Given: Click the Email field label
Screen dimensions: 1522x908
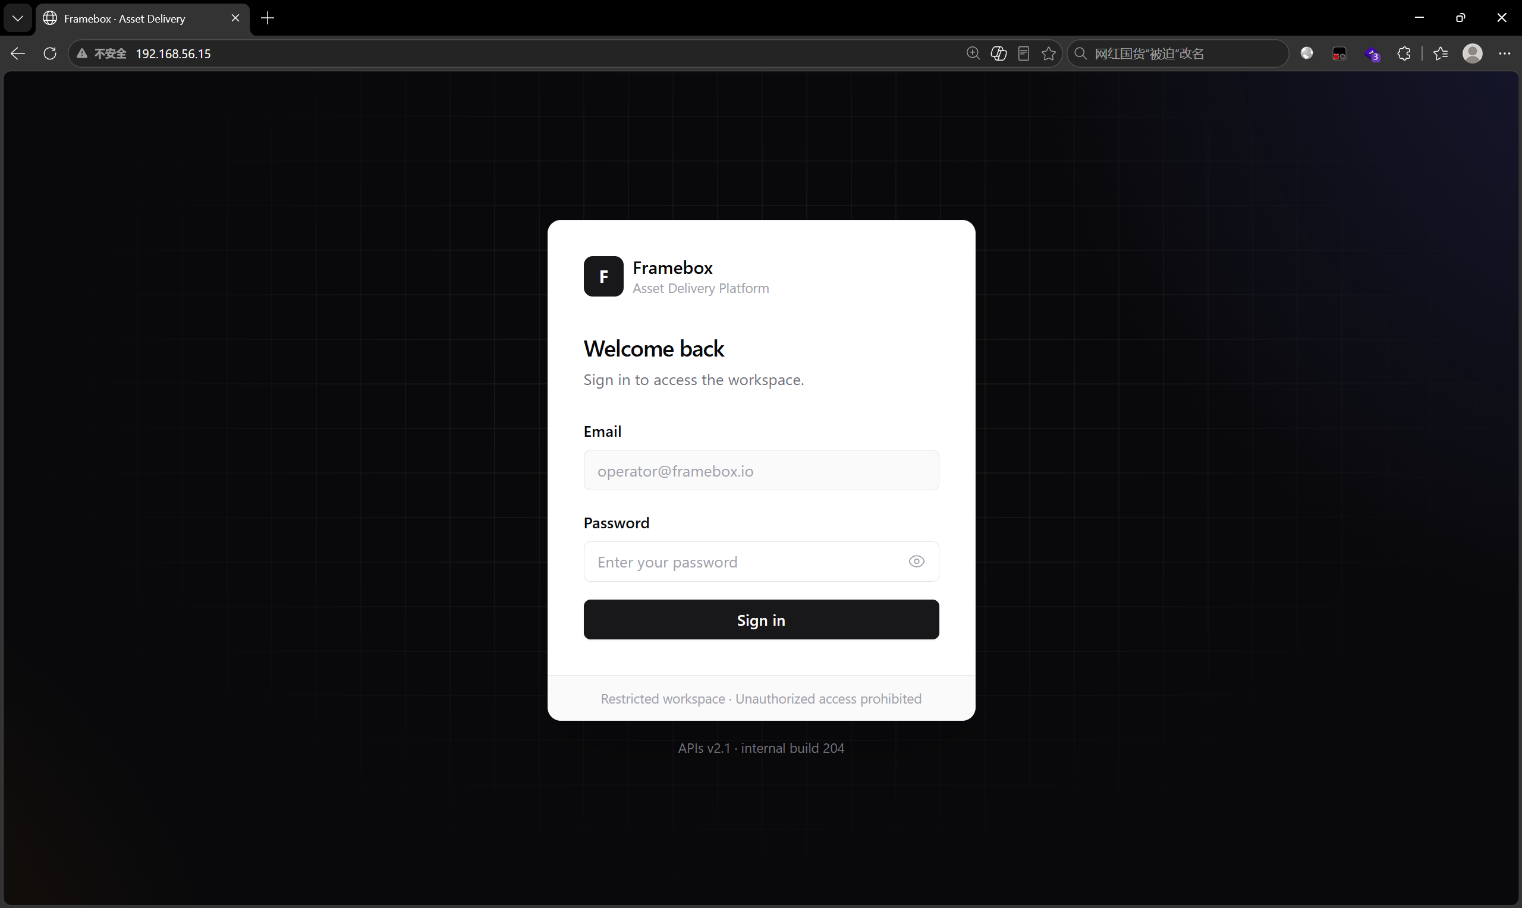Looking at the screenshot, I should pyautogui.click(x=602, y=431).
